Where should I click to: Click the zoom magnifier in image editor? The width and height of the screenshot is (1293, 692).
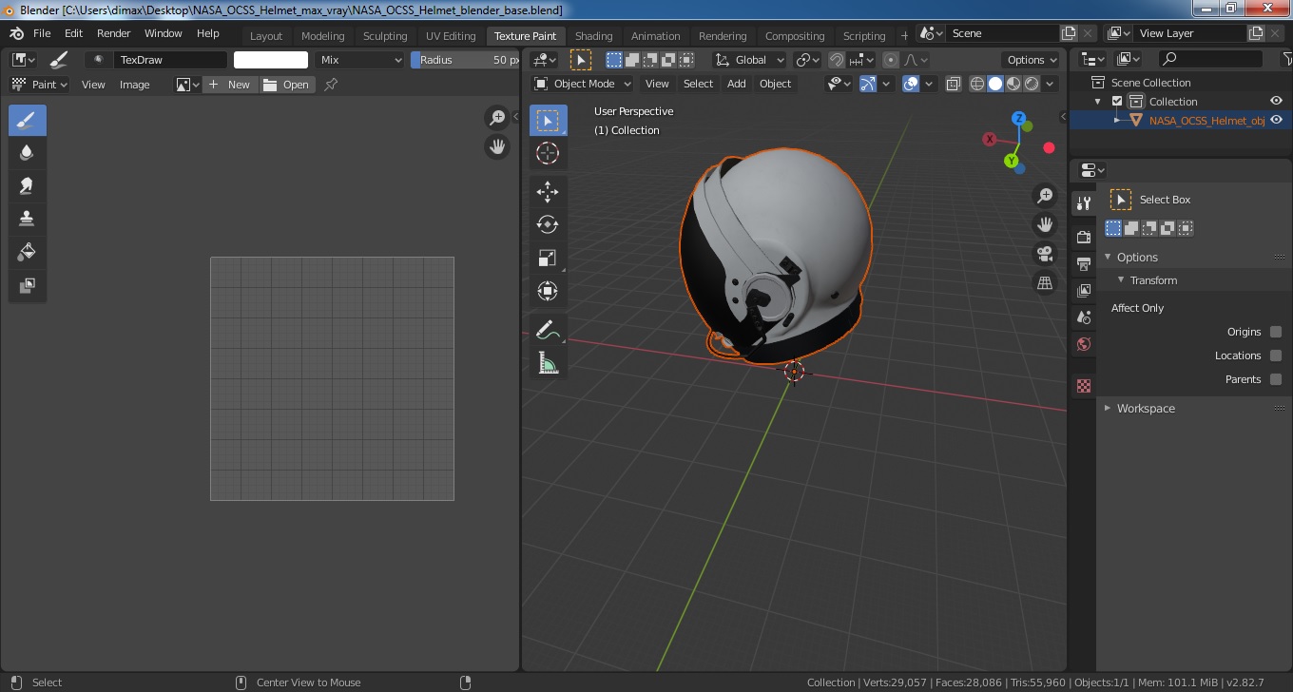497,118
